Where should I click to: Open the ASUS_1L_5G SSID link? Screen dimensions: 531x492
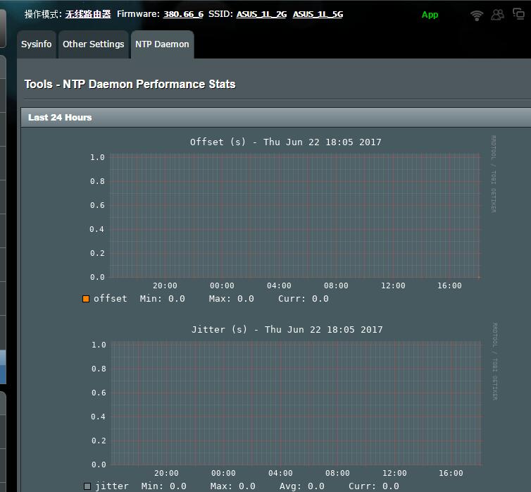coord(318,14)
